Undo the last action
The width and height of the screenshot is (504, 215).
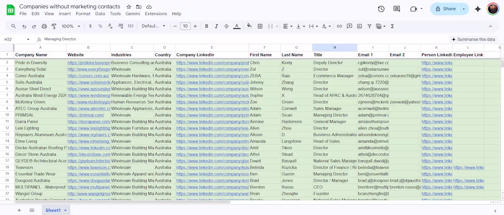pyautogui.click(x=24, y=26)
